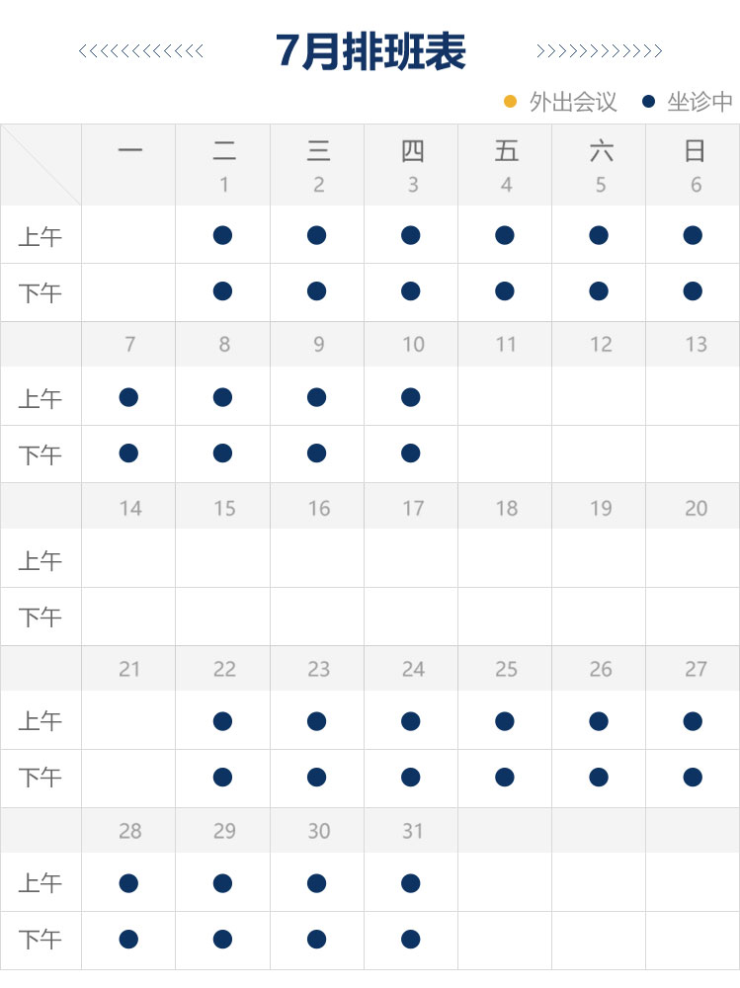The image size is (740, 988).
Task: Click the 7月排班表 title
Action: (x=370, y=51)
